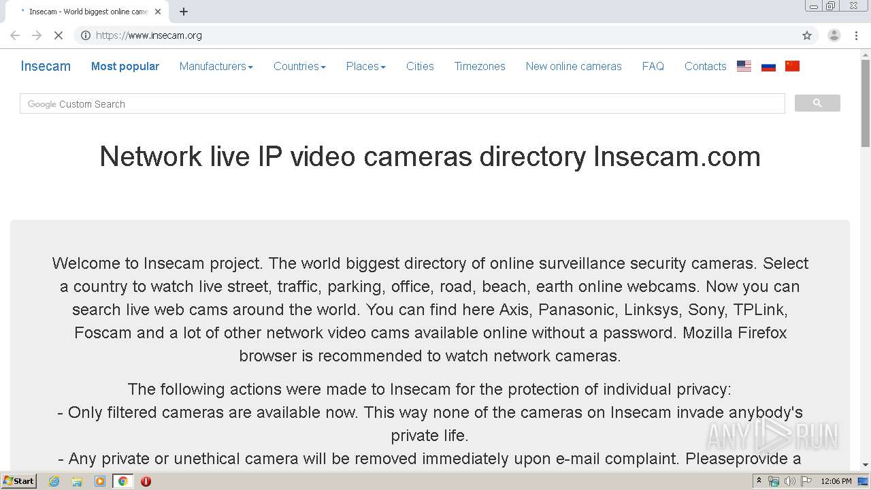Screen dimensions: 871x490
Task: View site information icon in address bar
Action: pos(86,35)
